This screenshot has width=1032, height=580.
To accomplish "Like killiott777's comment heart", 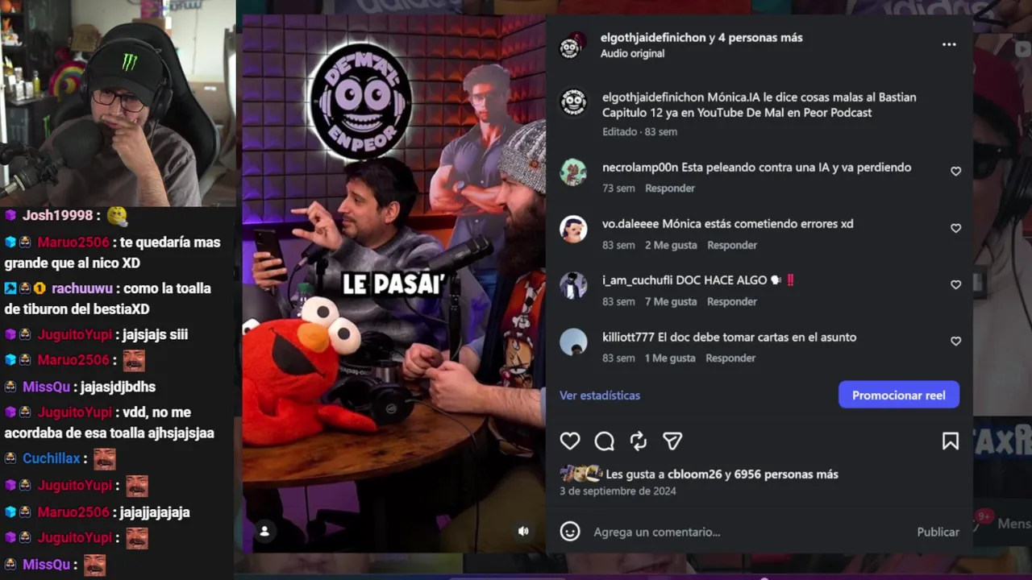I will (955, 341).
